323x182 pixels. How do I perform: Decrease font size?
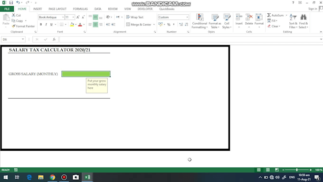click(x=83, y=17)
